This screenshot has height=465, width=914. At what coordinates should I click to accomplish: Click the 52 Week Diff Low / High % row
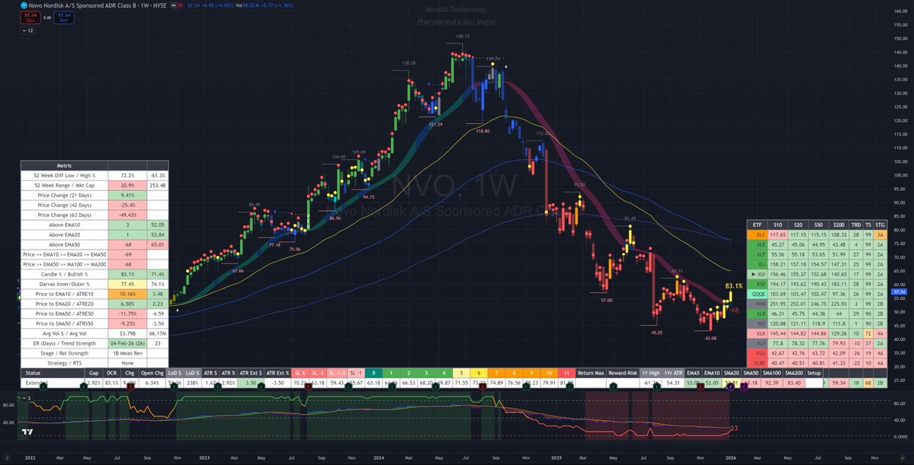[x=94, y=175]
